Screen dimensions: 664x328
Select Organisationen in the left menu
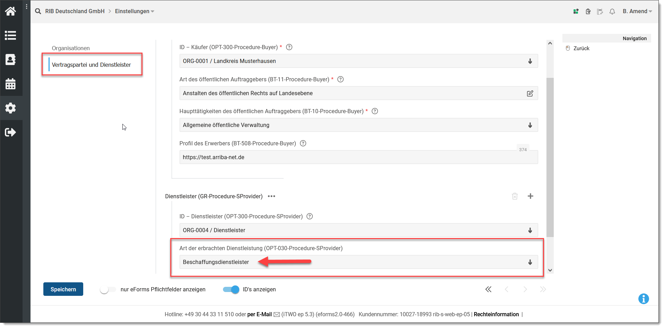point(71,48)
